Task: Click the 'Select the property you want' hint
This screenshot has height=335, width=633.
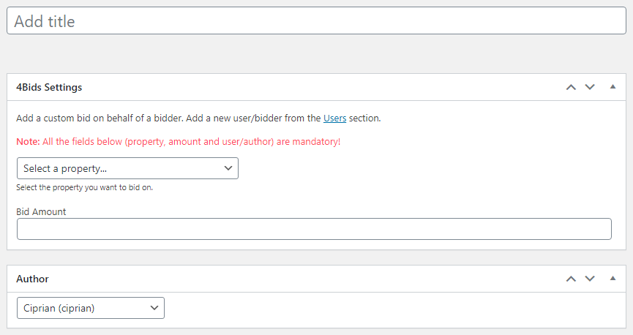Action: click(85, 187)
